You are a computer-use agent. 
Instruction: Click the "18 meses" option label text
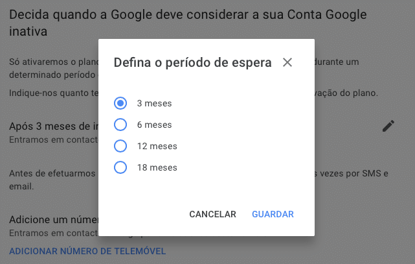[x=157, y=167]
